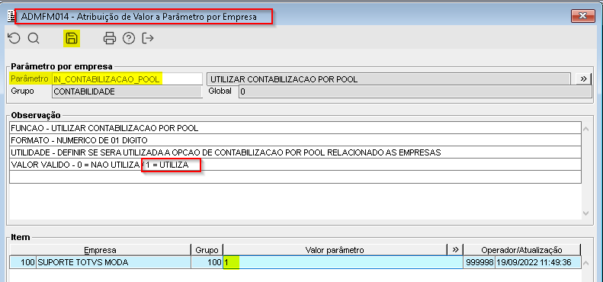Select the Grupo CONTABILIDADE field
The width and height of the screenshot is (603, 282).
[x=127, y=91]
